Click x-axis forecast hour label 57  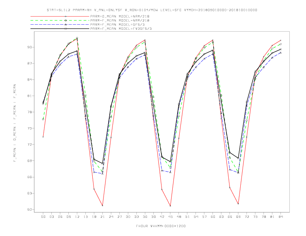pyautogui.click(x=204, y=217)
